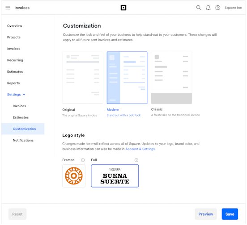Select Customization settings item
This screenshot has width=247, height=225.
pos(23,129)
